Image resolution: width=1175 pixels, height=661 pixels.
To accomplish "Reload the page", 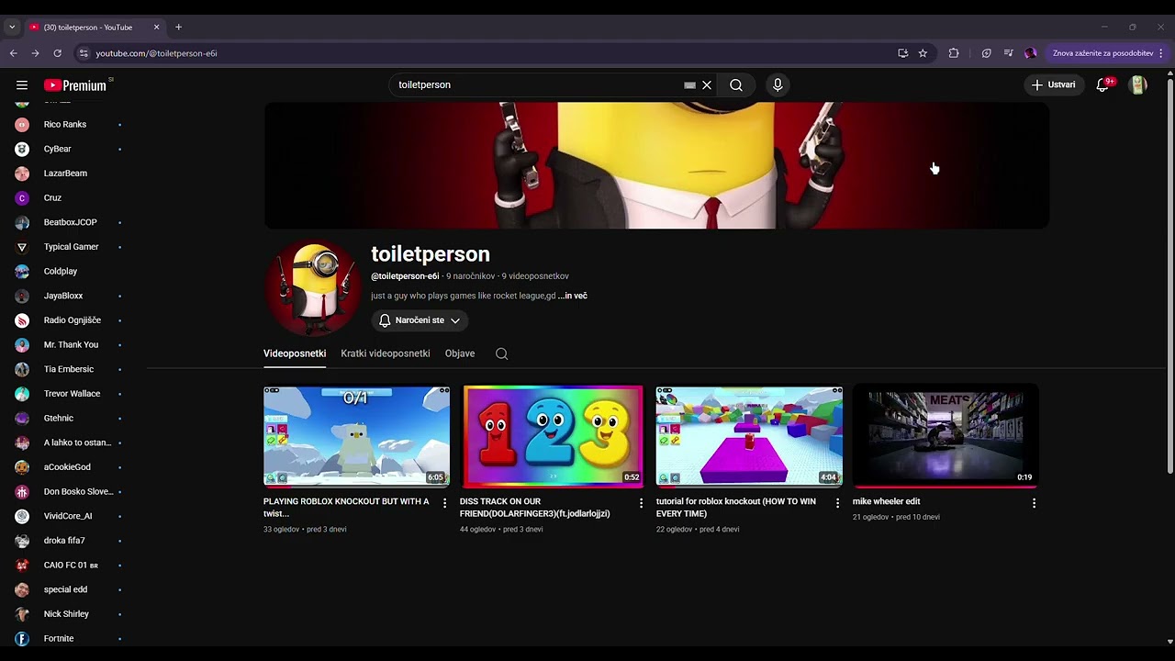I will point(57,53).
